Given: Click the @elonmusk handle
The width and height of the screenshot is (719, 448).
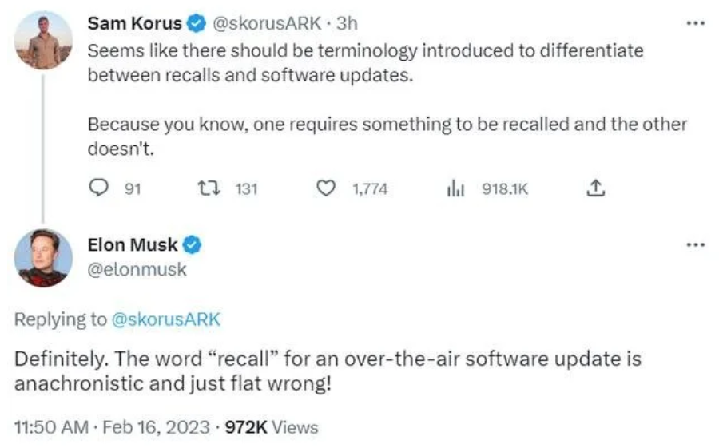Looking at the screenshot, I should [137, 269].
